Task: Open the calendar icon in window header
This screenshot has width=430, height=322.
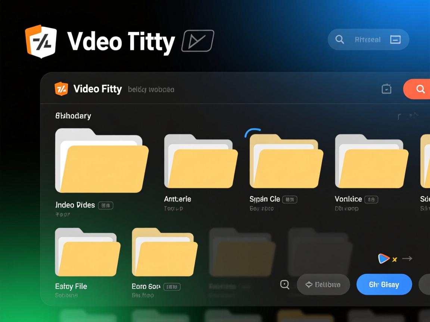Action: [386, 89]
